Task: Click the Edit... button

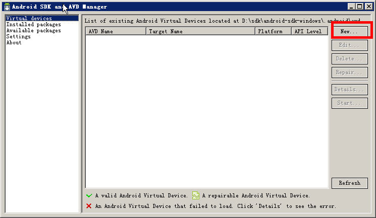Action: tap(349, 45)
